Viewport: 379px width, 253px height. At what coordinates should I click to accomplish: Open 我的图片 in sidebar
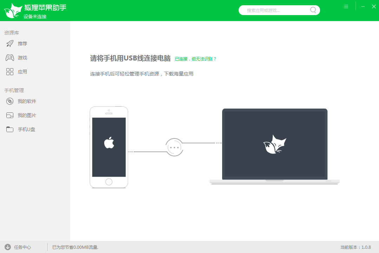(x=27, y=115)
